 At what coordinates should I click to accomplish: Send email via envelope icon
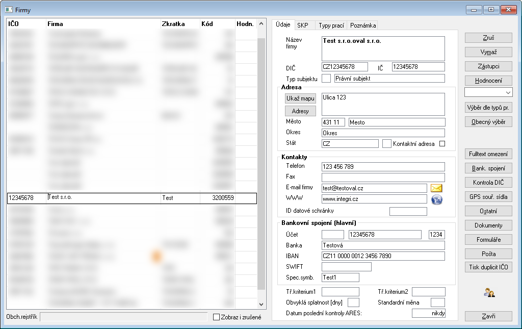pos(436,188)
